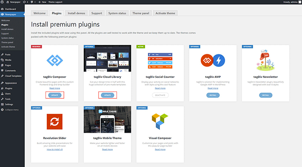
Task: Open the comments bubble in admin bar
Action: click(33, 2)
